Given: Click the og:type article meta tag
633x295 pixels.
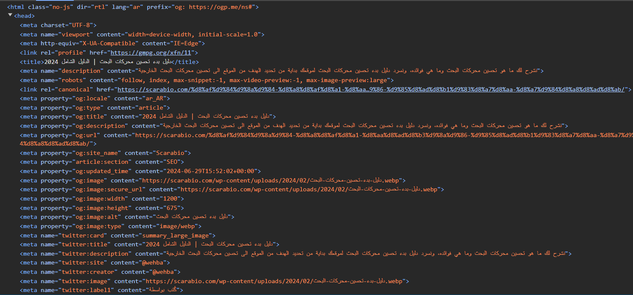Looking at the screenshot, I should (95, 108).
